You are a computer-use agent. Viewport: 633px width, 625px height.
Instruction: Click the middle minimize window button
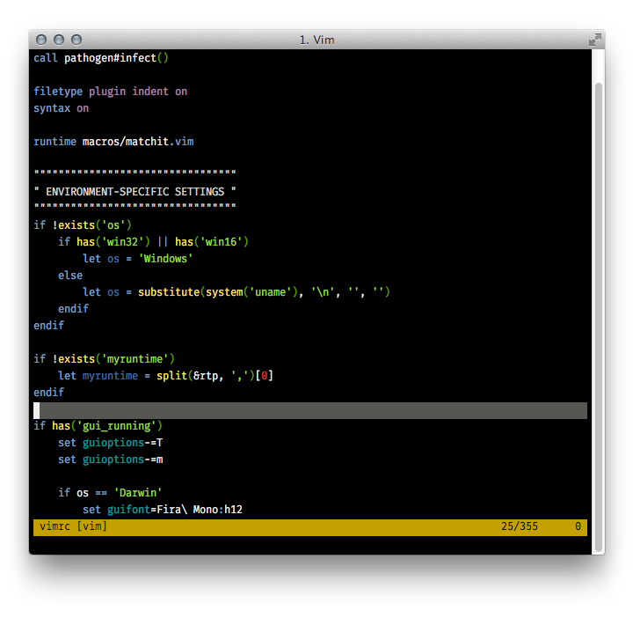click(59, 40)
